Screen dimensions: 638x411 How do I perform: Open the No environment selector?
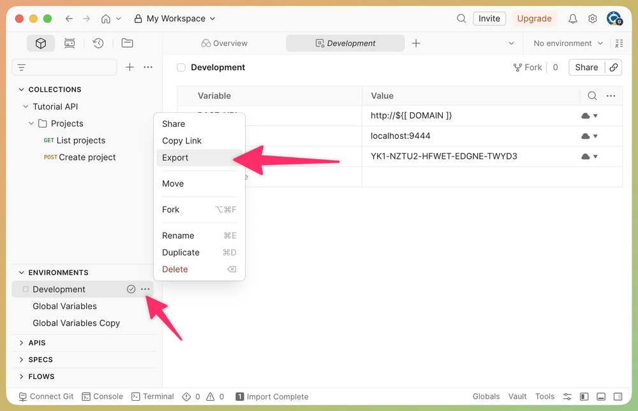[568, 43]
